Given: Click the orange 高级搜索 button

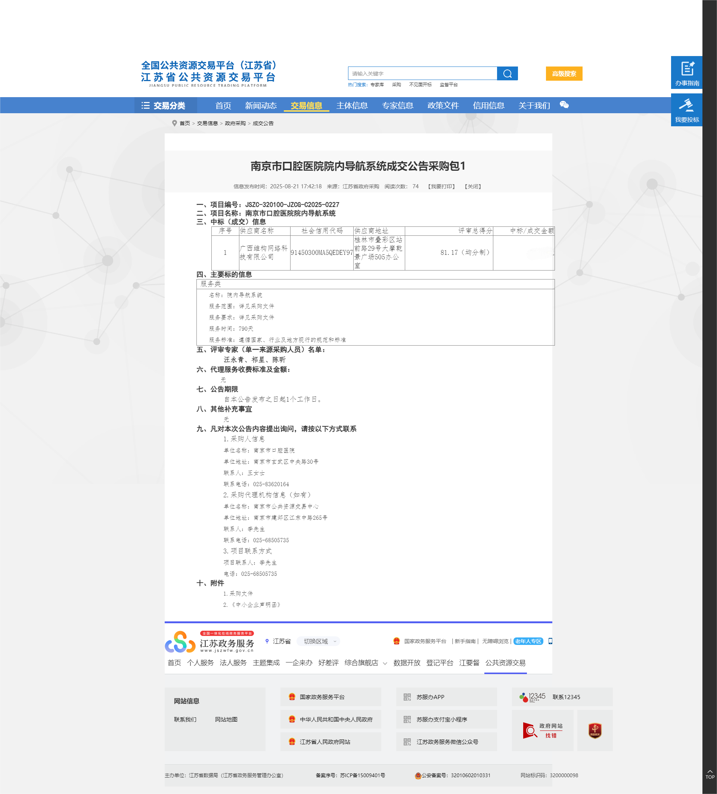Looking at the screenshot, I should point(564,74).
